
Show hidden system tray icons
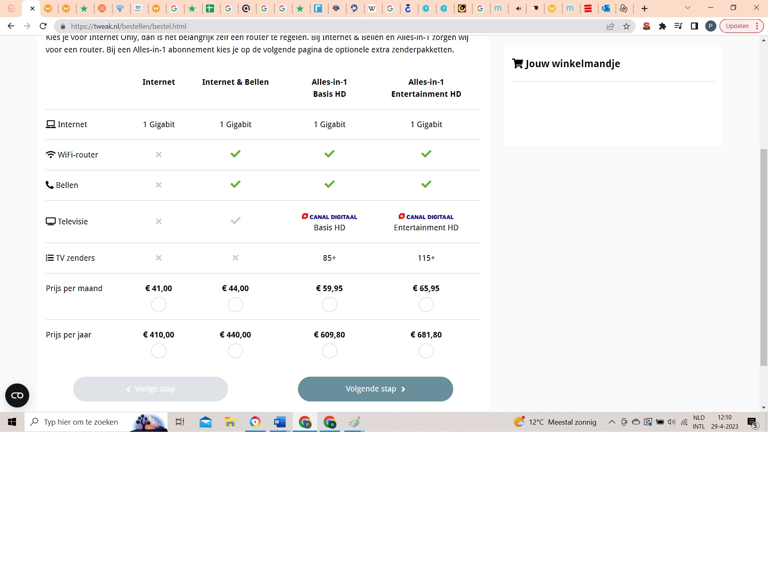point(612,422)
